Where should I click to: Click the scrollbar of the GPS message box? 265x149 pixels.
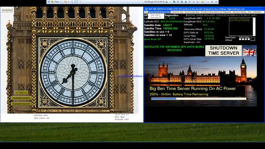coord(254,26)
